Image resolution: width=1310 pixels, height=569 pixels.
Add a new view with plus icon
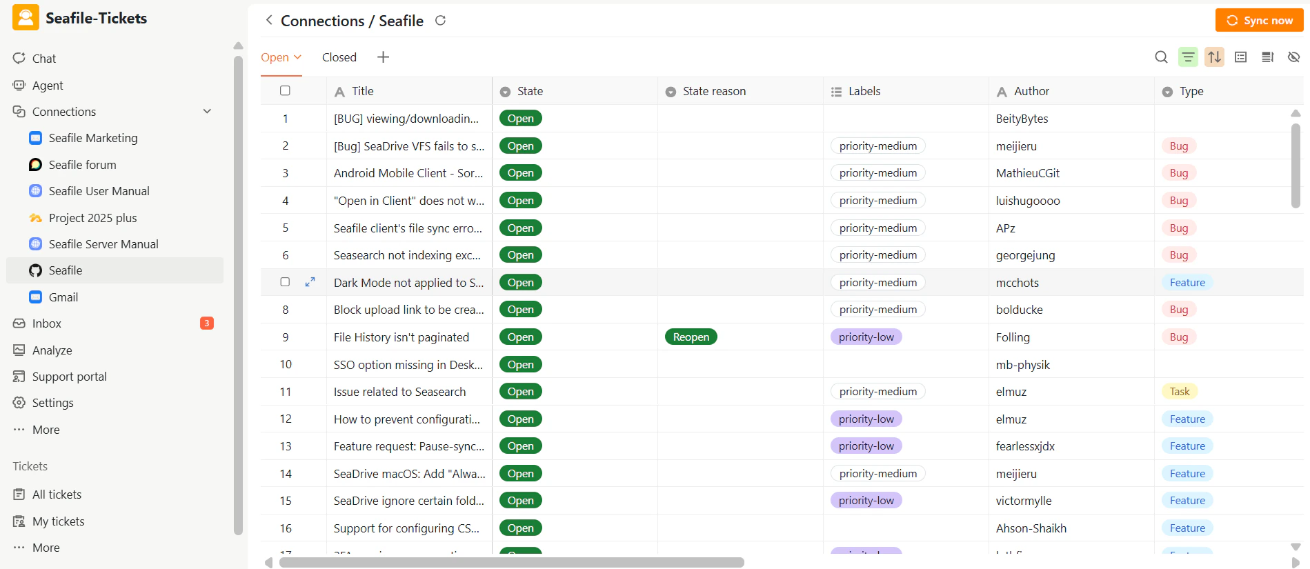pos(384,57)
